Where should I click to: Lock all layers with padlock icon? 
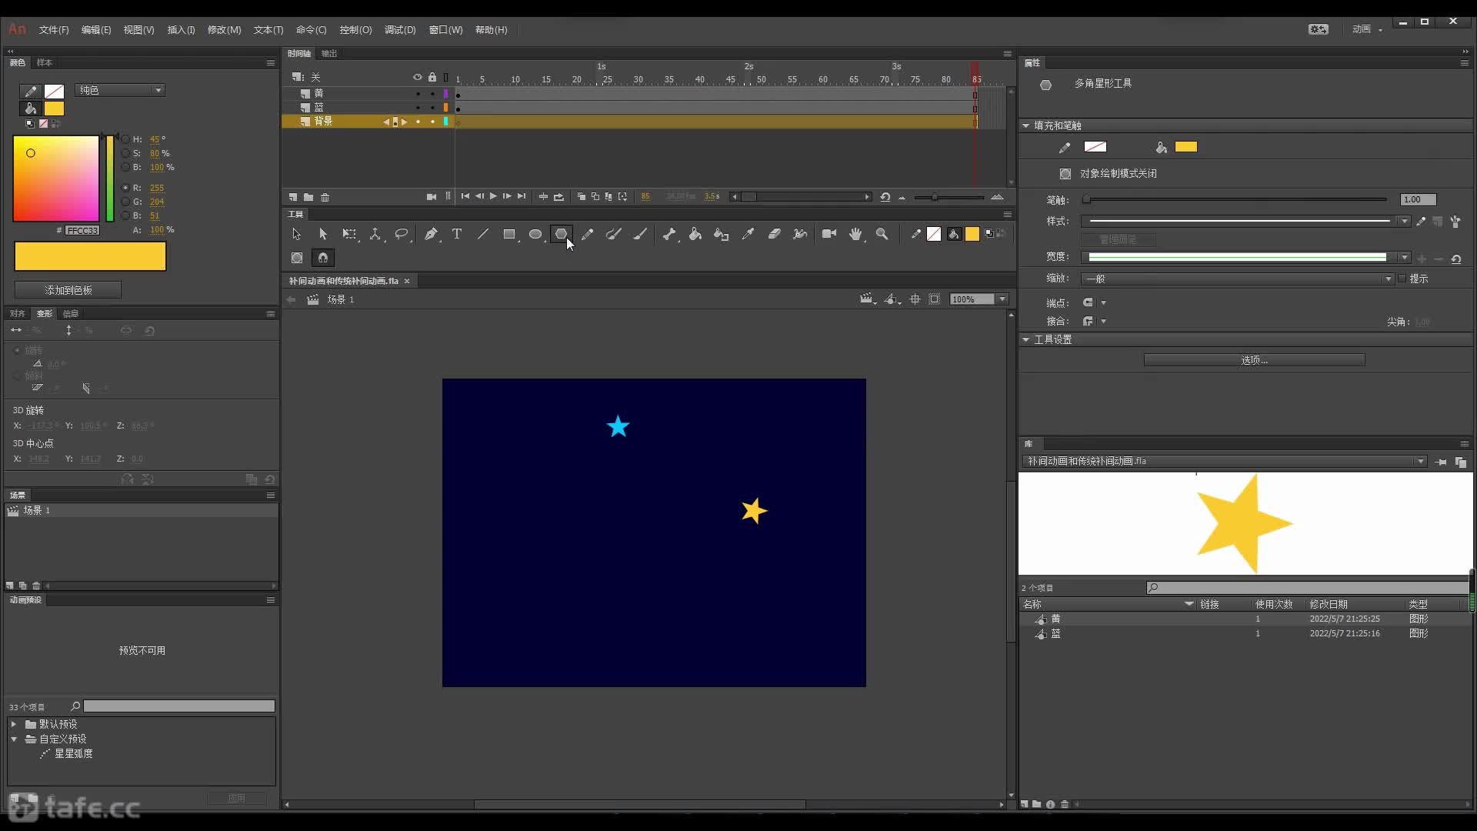coord(432,77)
